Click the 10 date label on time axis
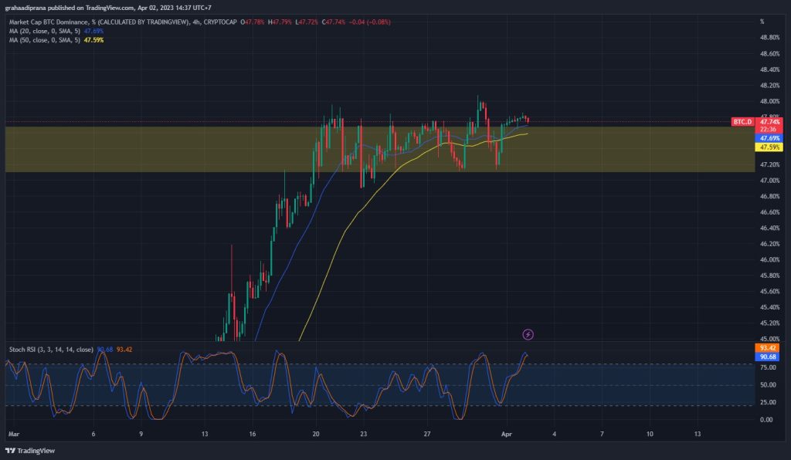The width and height of the screenshot is (791, 460). pos(650,434)
